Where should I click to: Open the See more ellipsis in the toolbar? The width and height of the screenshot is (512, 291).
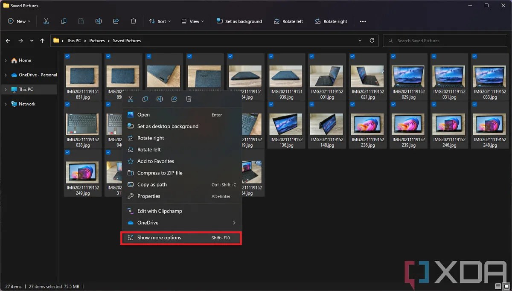coord(363,21)
